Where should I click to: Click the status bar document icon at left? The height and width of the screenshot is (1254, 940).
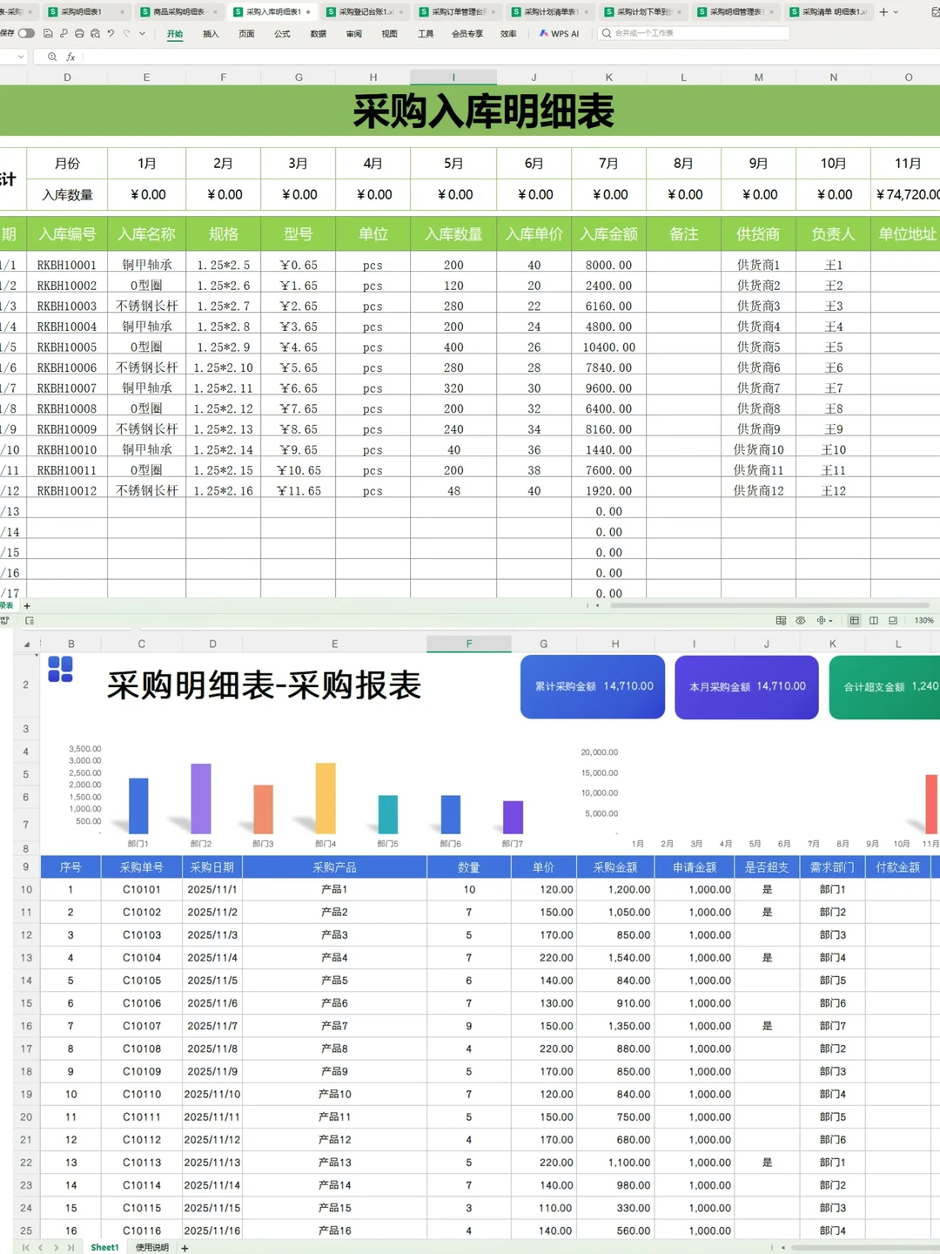click(x=30, y=621)
